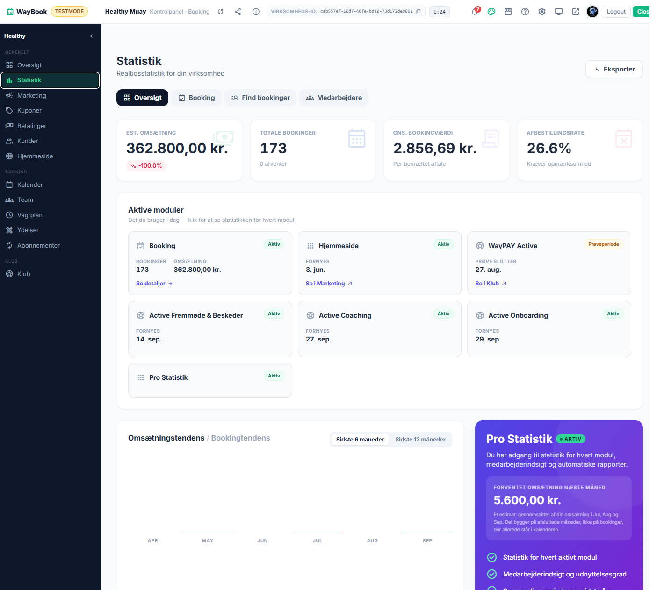The image size is (664, 590).
Task: Open the theme palette icon
Action: click(x=491, y=12)
